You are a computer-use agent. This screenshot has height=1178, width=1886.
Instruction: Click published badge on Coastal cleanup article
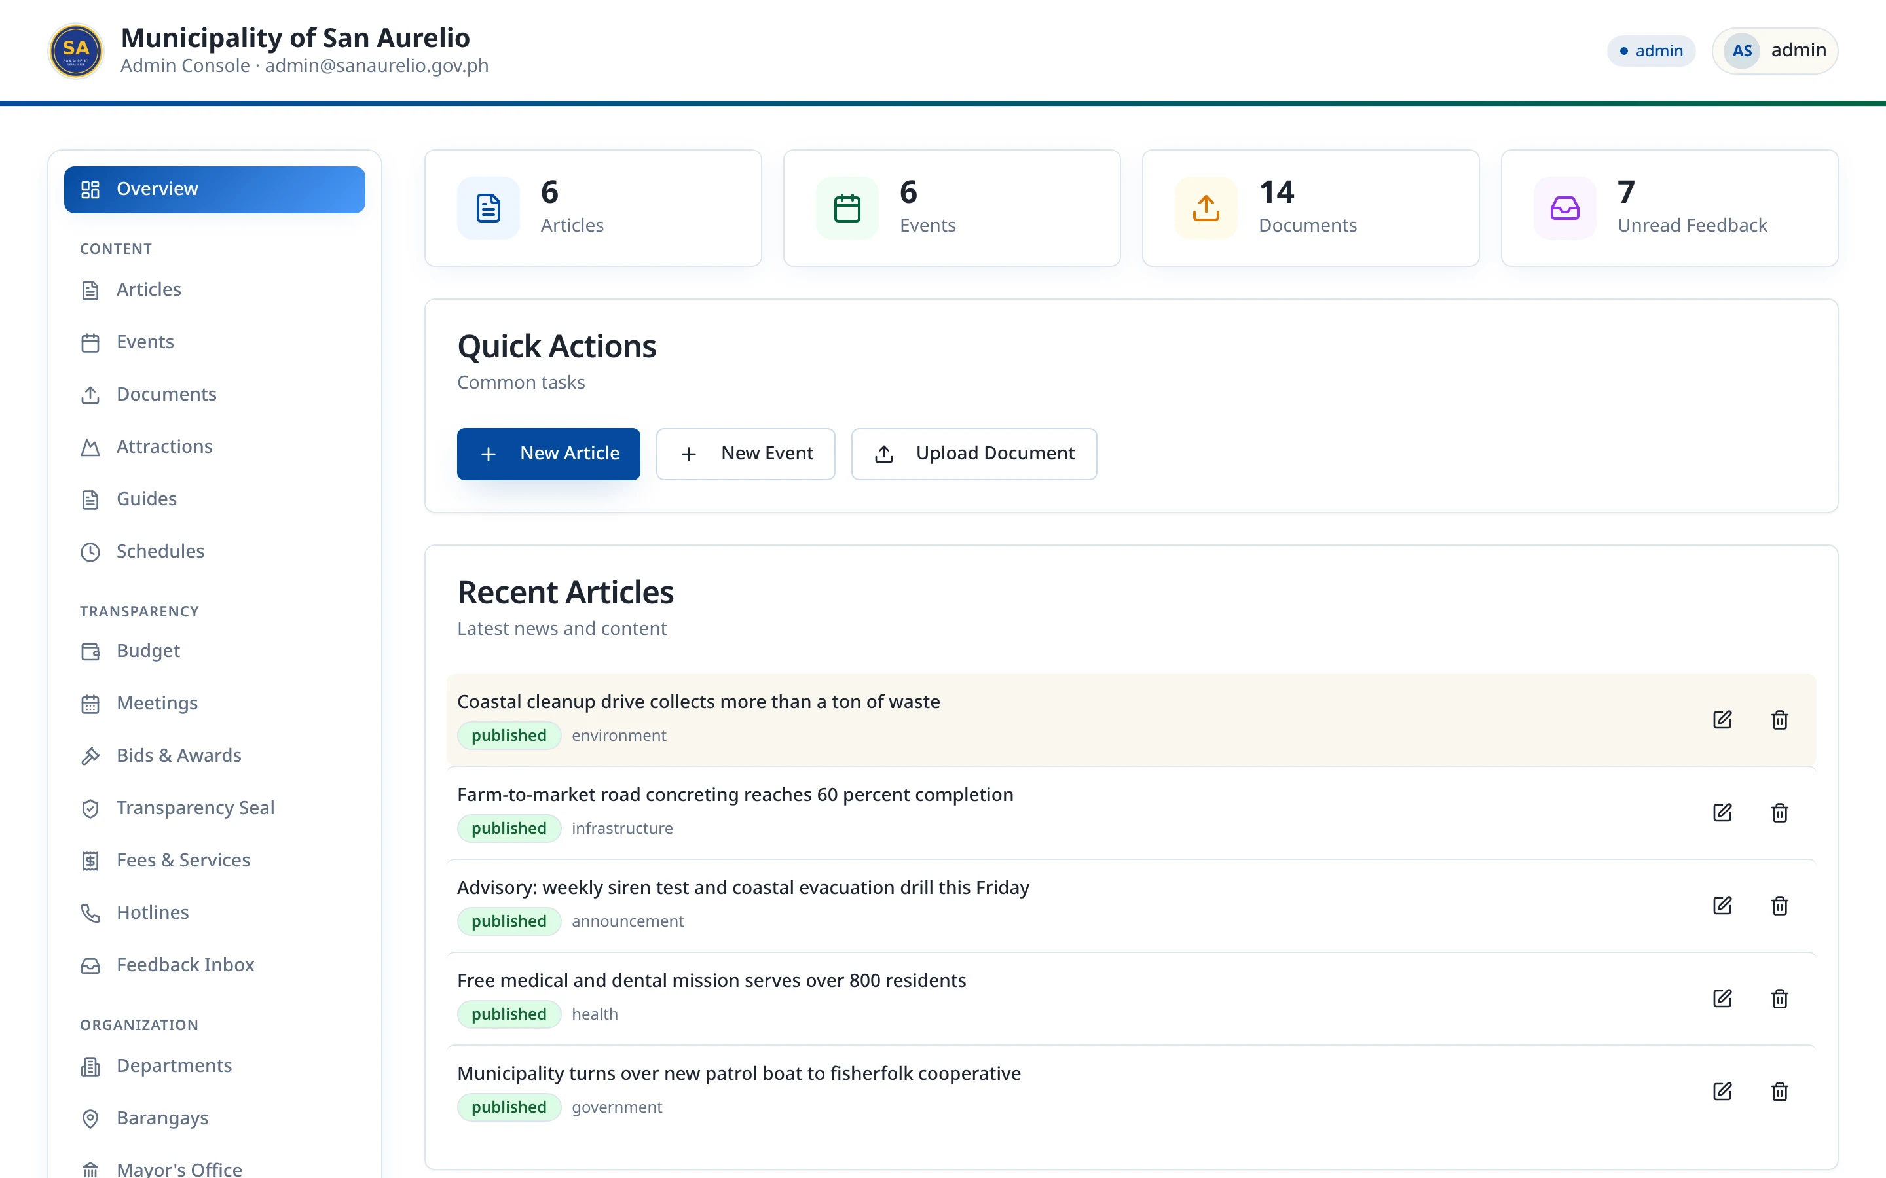pos(509,736)
